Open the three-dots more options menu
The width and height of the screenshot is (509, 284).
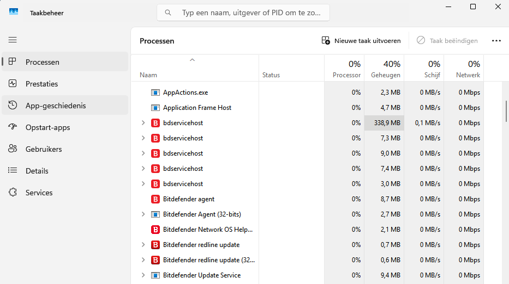pos(496,41)
